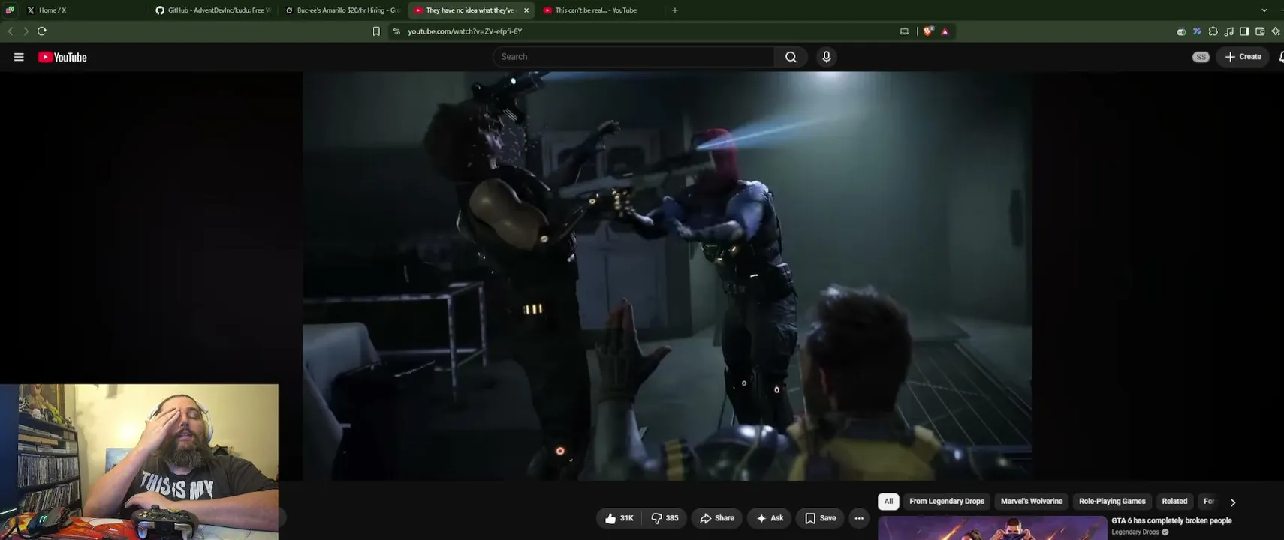1284x540 pixels.
Task: Open a new browser tab
Action: pyautogui.click(x=674, y=10)
